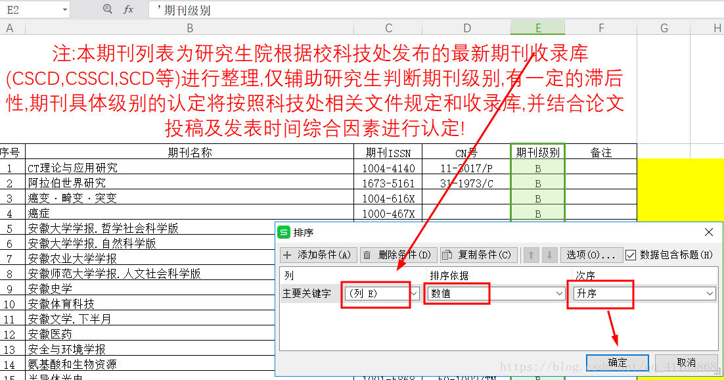
Task: Select the cell 癌变·畸变·突变
Action: 190,198
